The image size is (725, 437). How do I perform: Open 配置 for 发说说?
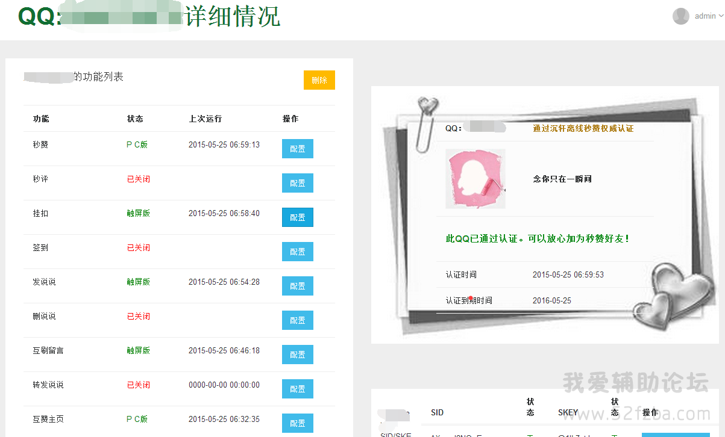298,286
